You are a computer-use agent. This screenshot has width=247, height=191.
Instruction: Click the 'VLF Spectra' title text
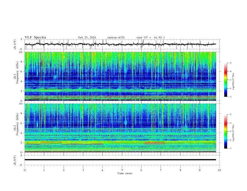point(35,37)
